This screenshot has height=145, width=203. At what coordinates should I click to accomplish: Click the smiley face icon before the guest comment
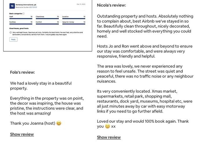10,32
